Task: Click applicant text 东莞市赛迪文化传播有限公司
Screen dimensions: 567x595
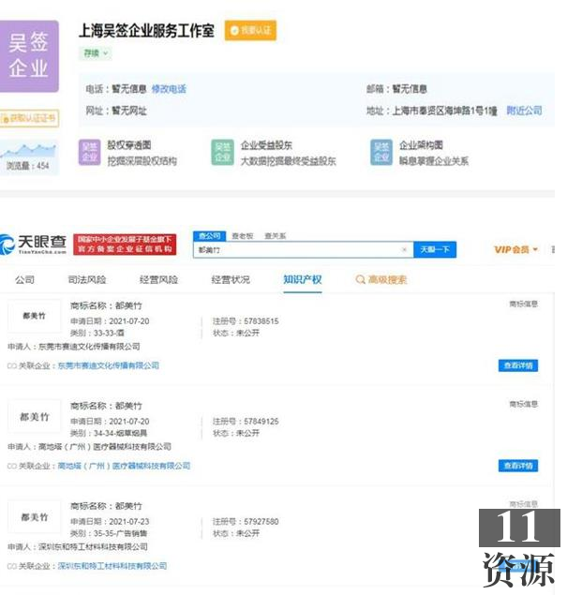Action: click(x=89, y=347)
